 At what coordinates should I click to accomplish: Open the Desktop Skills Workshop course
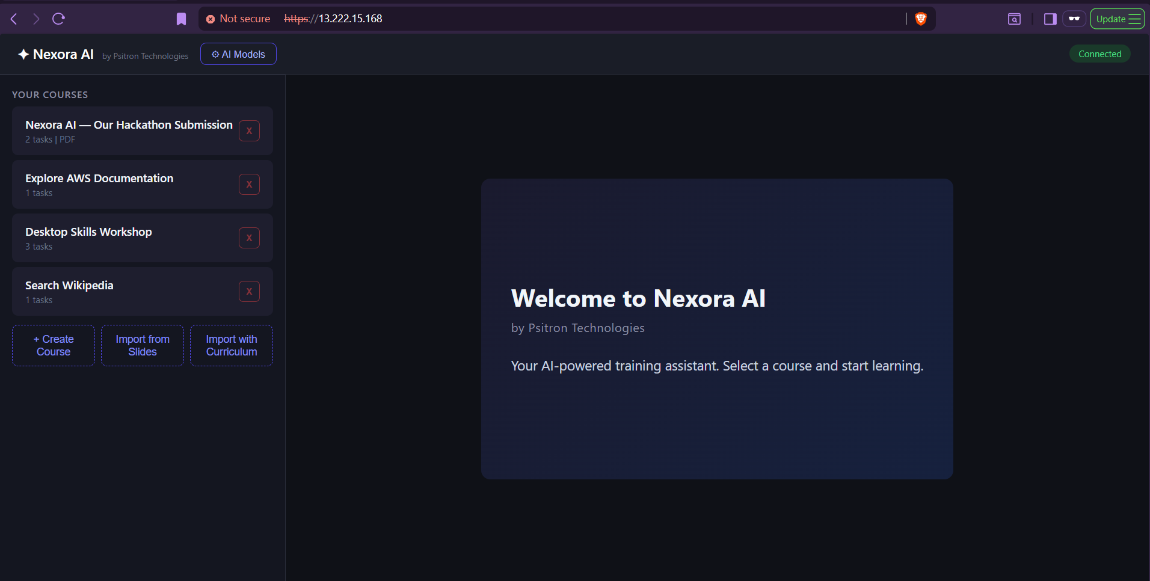[x=143, y=238]
